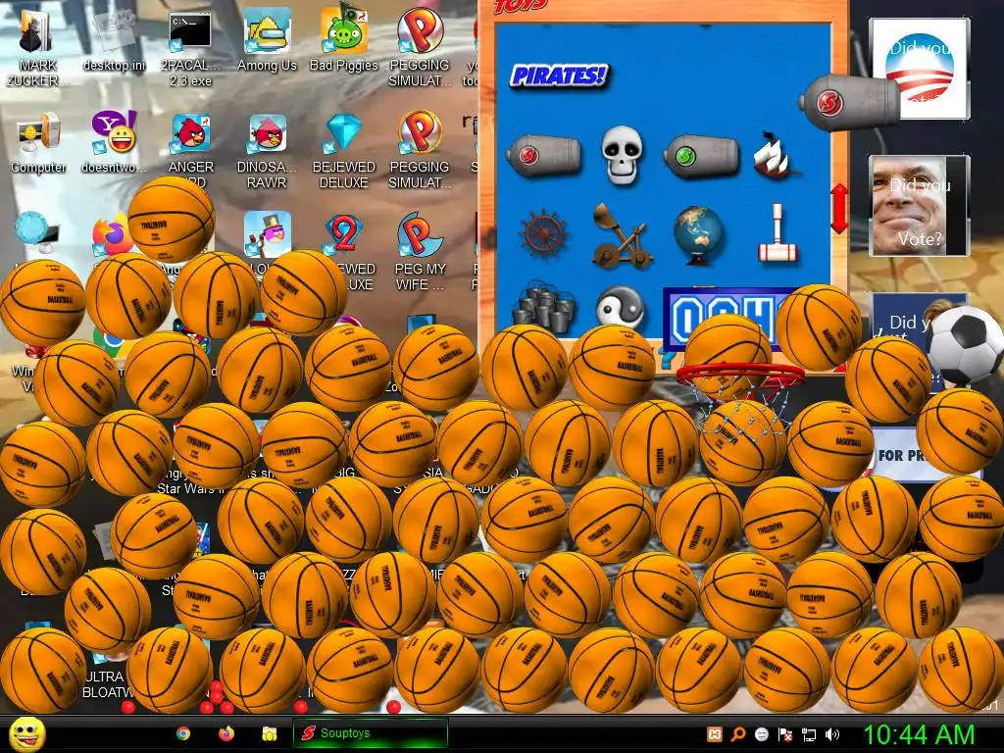The image size is (1004, 753).
Task: Pick the wooden catapult toy
Action: pyautogui.click(x=622, y=235)
